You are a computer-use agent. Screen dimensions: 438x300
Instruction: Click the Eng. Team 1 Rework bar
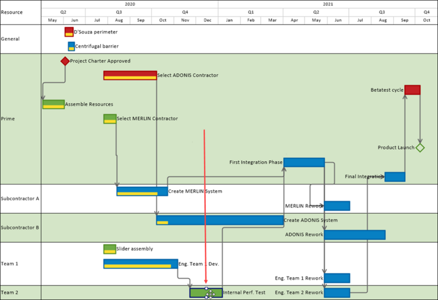pos(337,278)
